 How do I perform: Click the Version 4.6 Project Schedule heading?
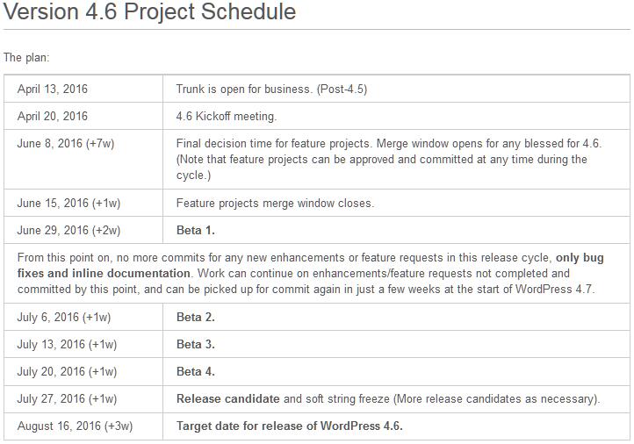point(149,11)
